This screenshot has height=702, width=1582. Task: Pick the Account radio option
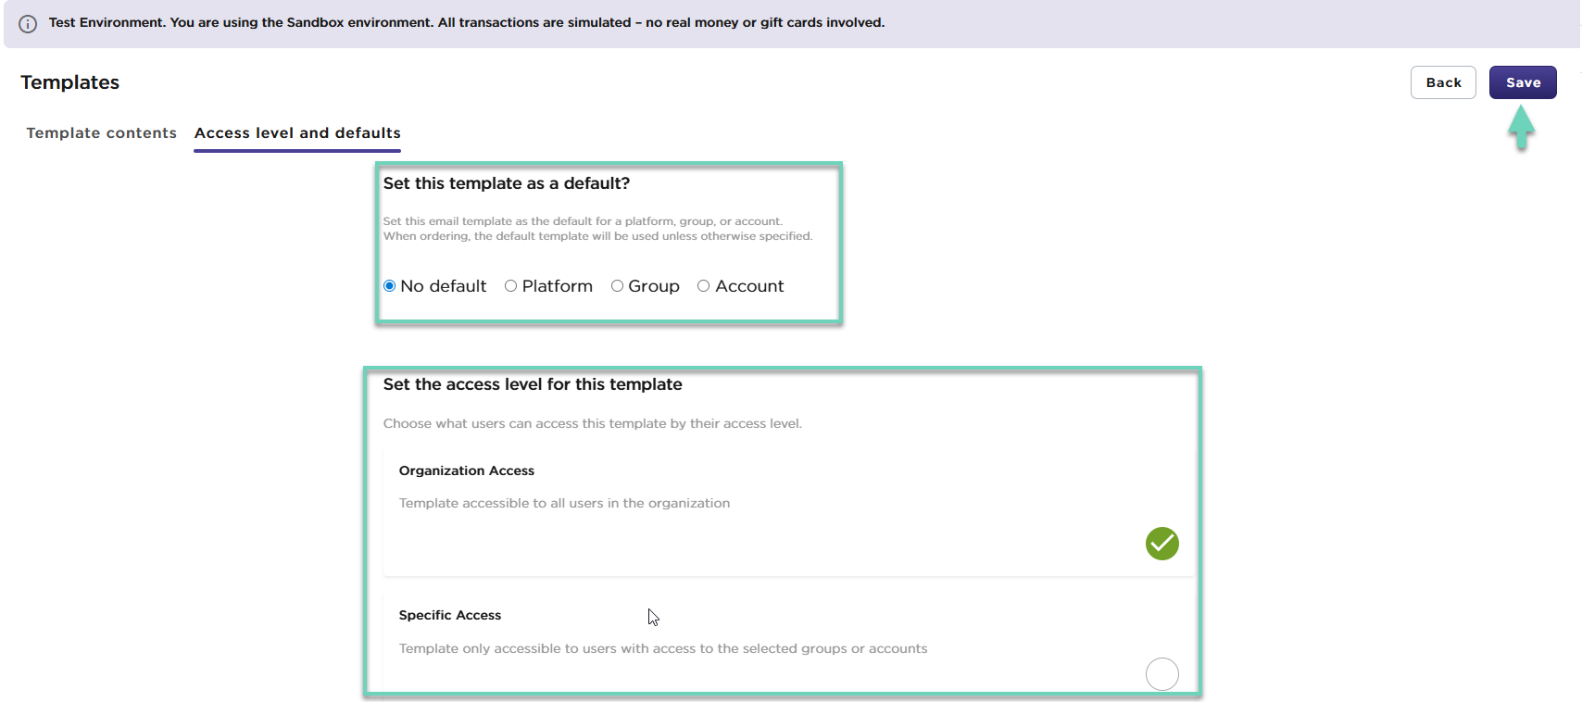click(704, 286)
